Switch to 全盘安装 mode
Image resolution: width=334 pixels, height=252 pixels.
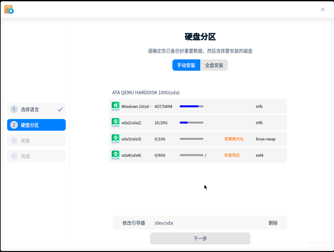click(214, 65)
